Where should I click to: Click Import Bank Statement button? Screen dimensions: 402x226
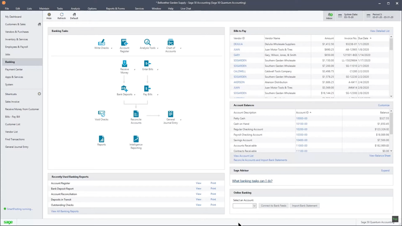click(304, 206)
